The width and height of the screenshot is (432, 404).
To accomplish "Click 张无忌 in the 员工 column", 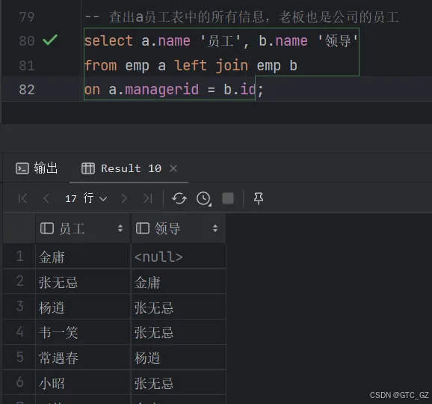I will click(x=83, y=281).
